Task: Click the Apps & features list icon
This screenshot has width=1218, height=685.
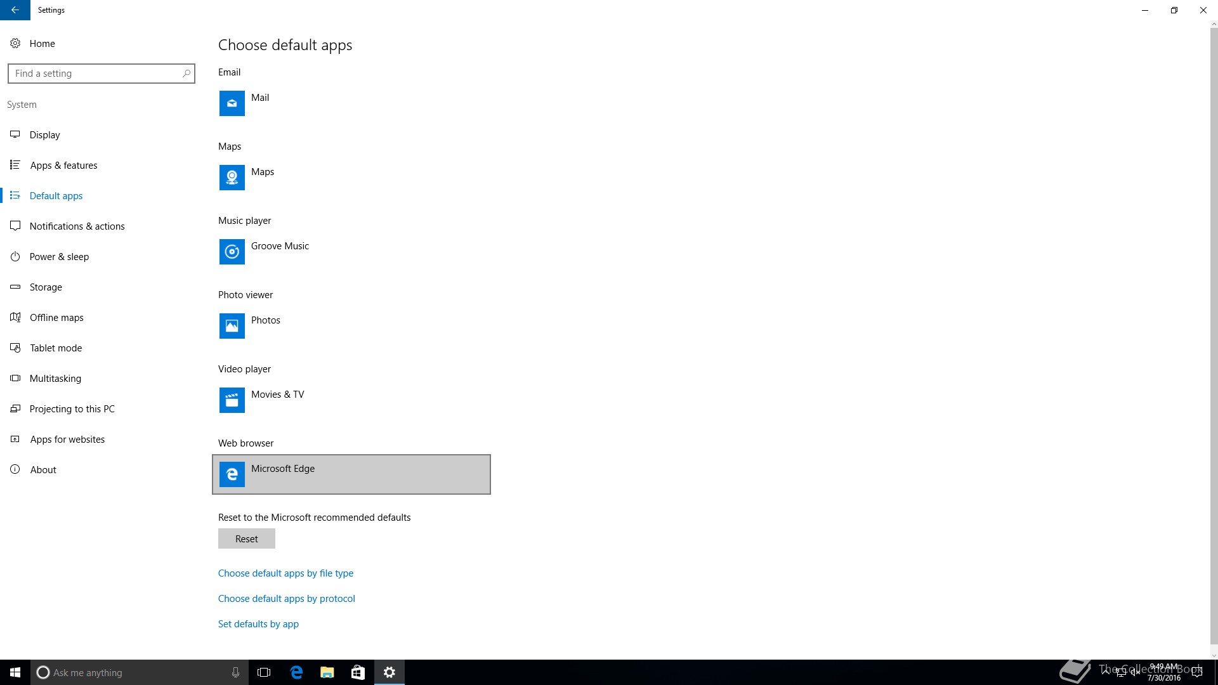Action: coord(15,165)
